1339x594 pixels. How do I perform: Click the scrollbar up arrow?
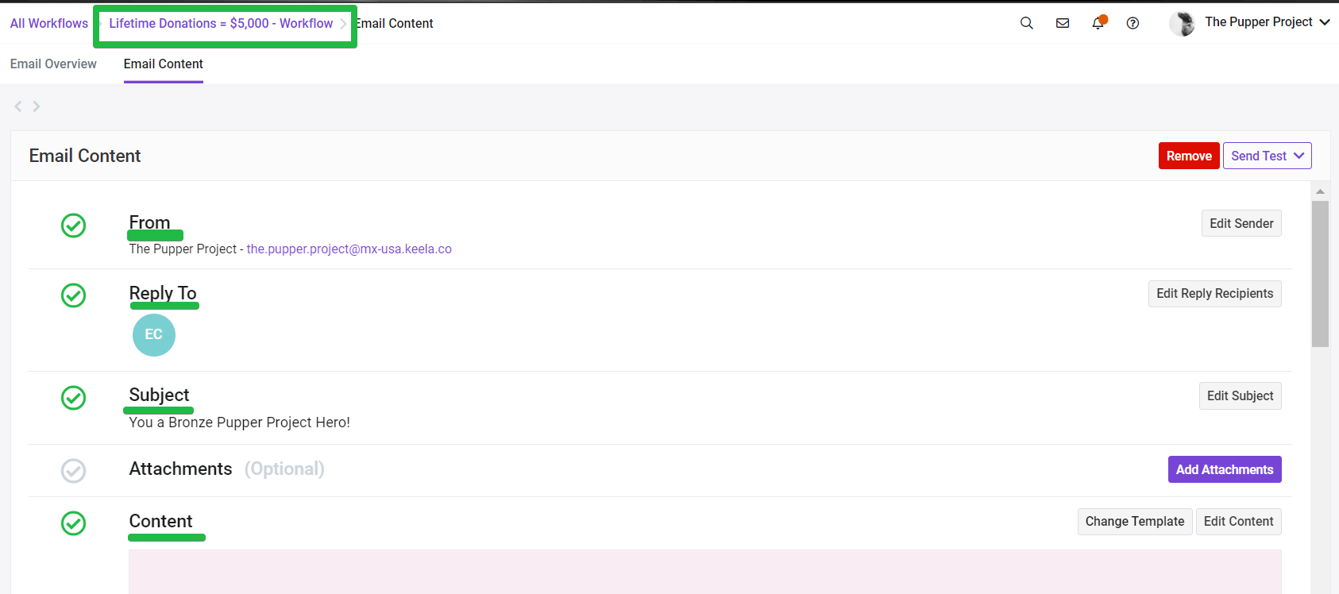[1320, 191]
